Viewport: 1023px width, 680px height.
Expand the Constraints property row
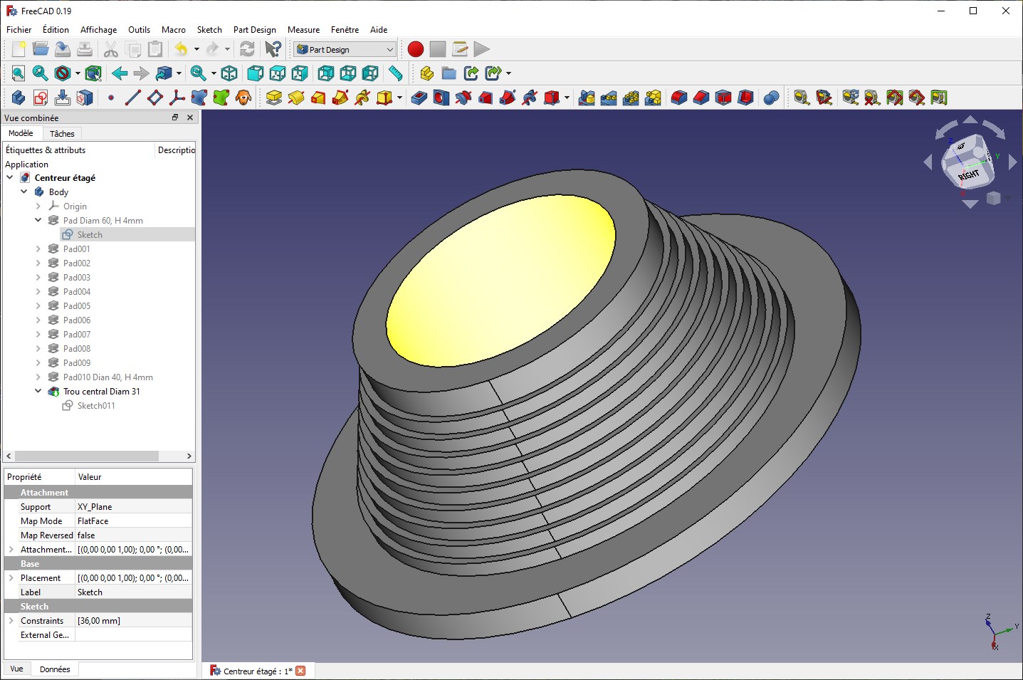pyautogui.click(x=11, y=620)
